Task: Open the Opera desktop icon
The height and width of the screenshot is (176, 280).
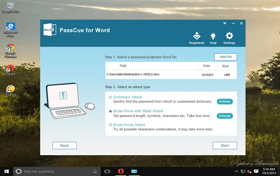Action: click(11, 70)
